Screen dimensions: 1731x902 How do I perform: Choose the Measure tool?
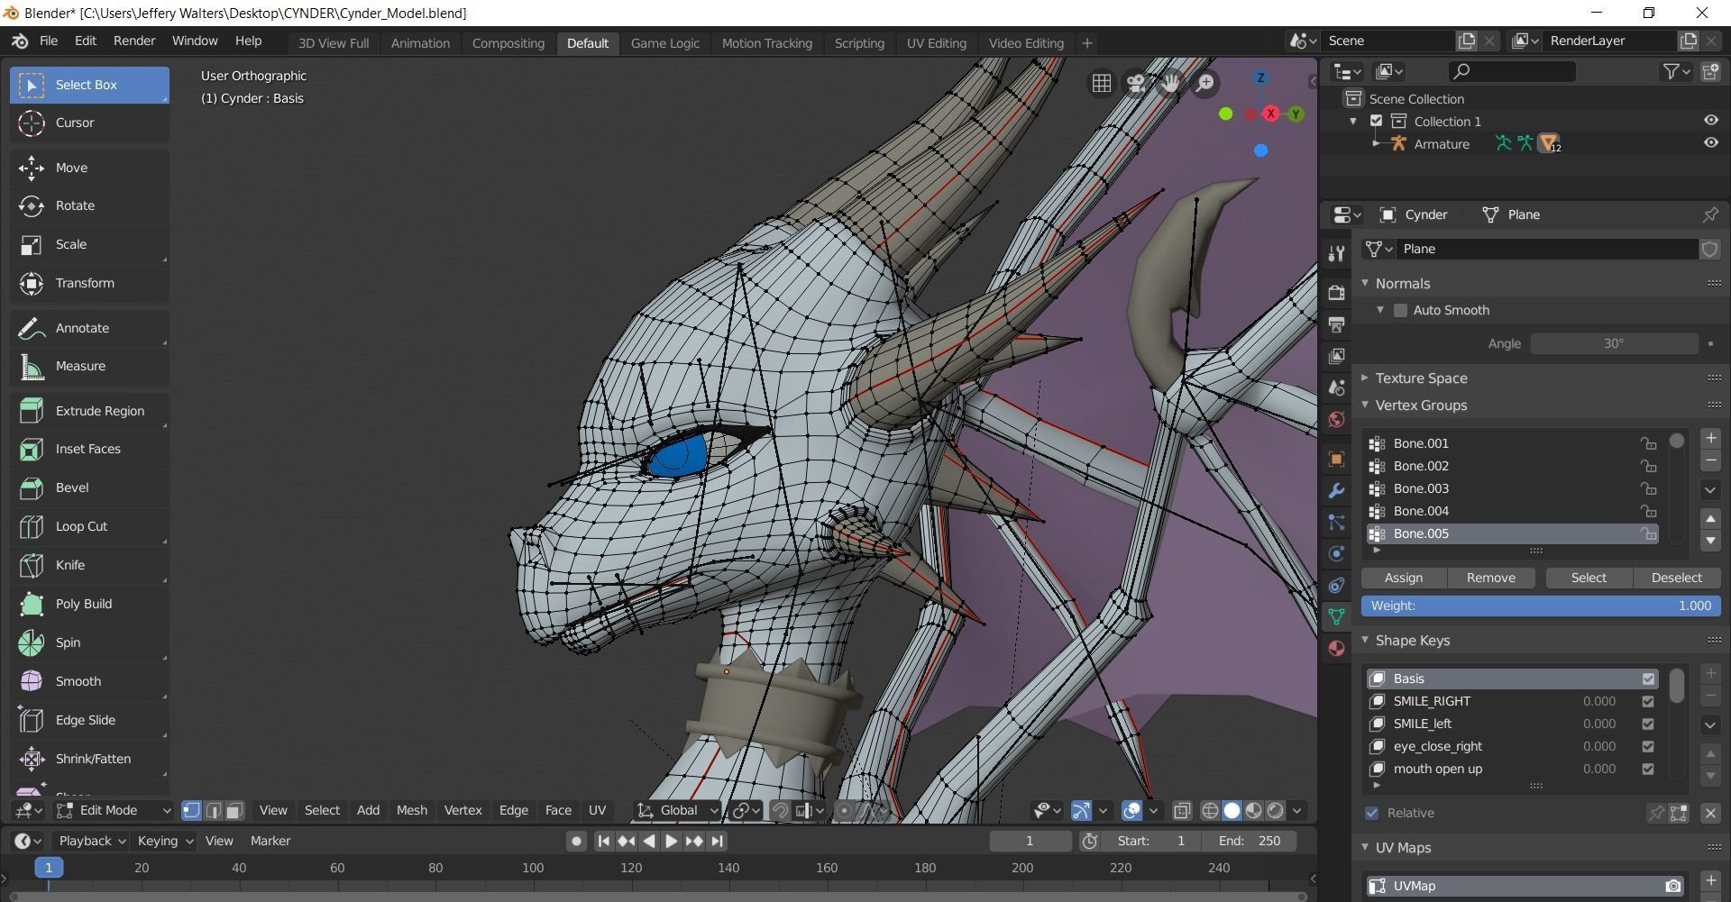click(89, 366)
